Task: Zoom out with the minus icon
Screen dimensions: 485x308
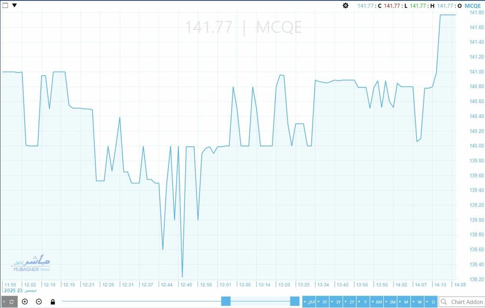Action: [39, 302]
